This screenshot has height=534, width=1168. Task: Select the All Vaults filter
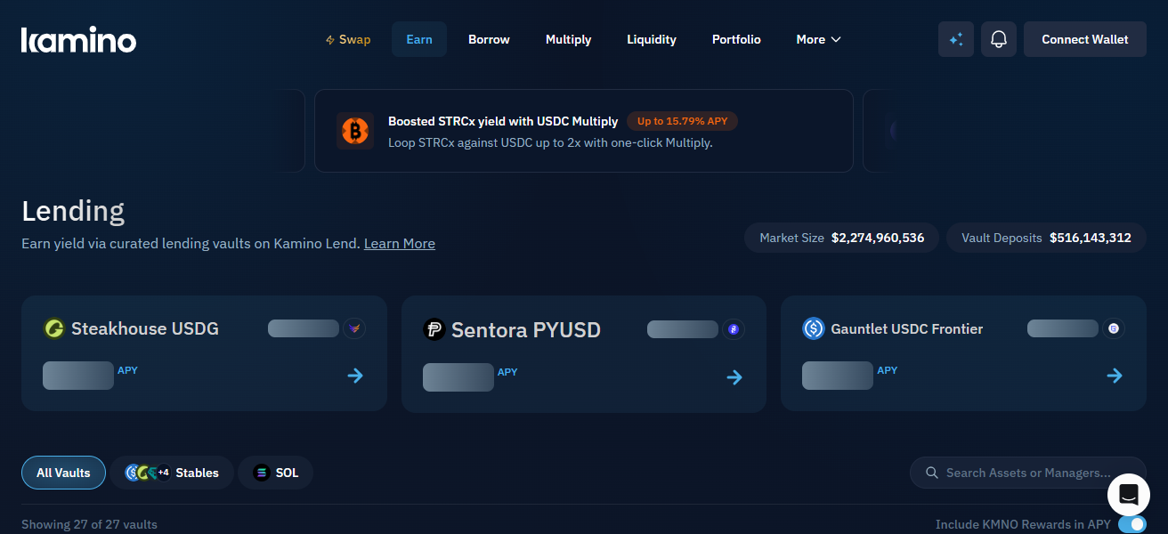coord(63,473)
